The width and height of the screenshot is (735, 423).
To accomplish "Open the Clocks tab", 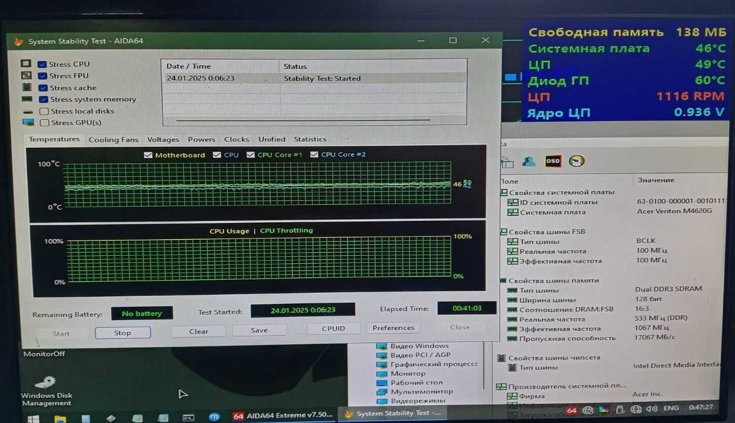I will [x=237, y=139].
